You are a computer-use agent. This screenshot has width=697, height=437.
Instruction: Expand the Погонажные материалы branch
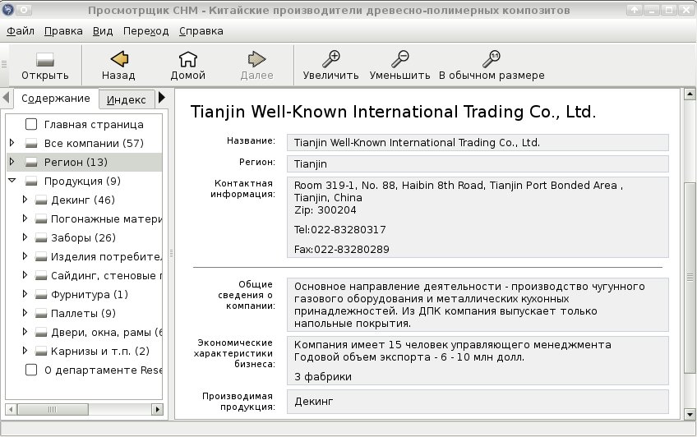click(x=25, y=218)
